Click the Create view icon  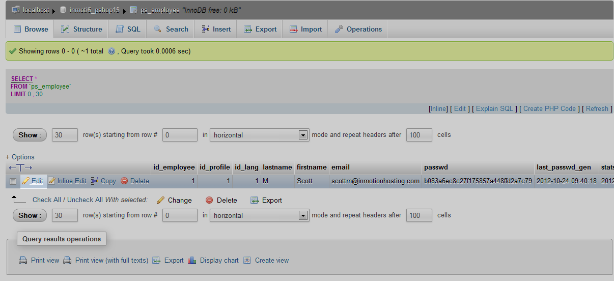click(x=247, y=261)
